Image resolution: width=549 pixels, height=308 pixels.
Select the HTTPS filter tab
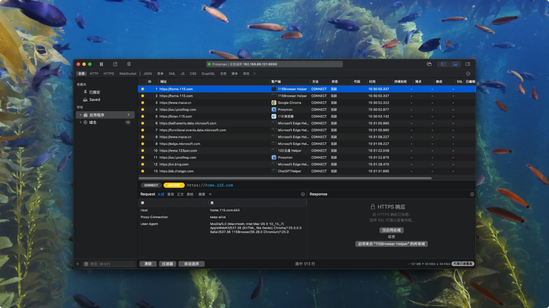(109, 74)
